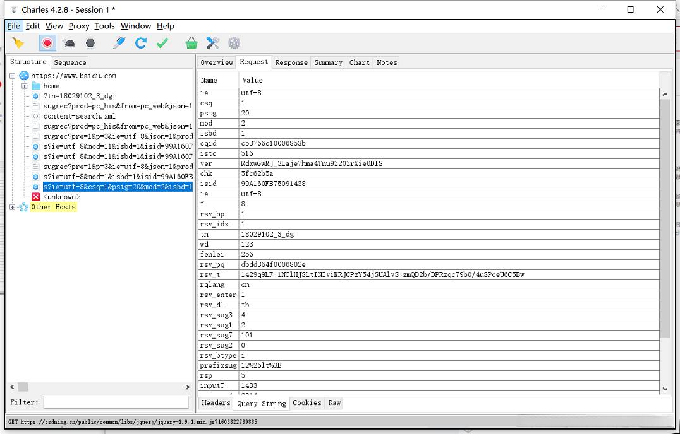Expand the home folder node
Viewport: 680px width, 434px height.
coord(24,86)
